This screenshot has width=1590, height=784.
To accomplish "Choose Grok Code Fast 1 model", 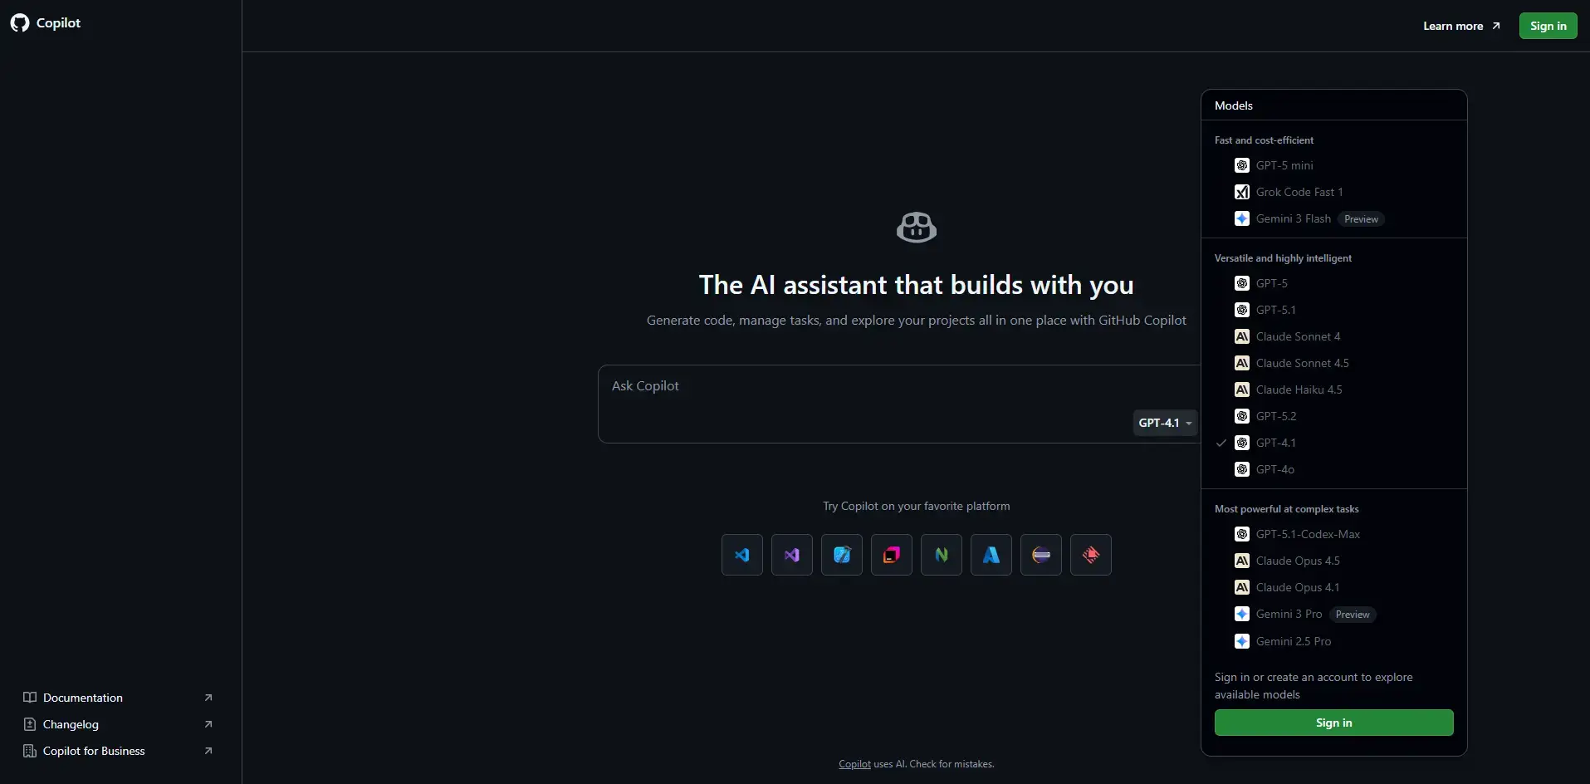I will [x=1299, y=192].
